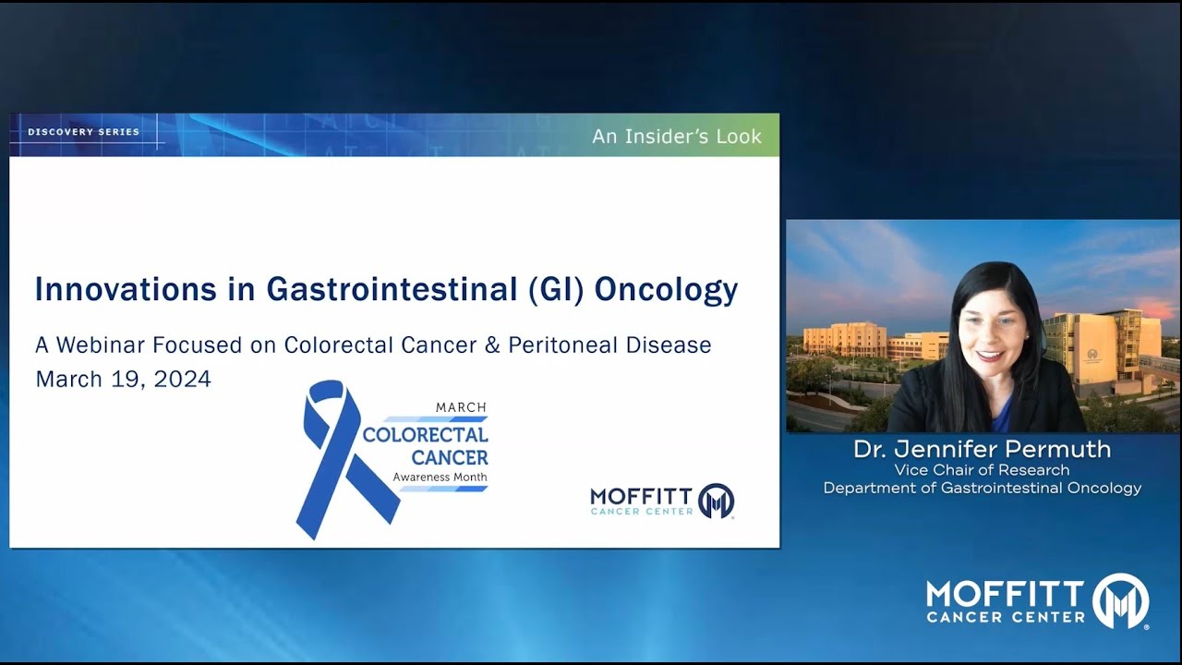Click the white "MOFFITT CANCER CENTER" wordmark in the corner

(1007, 601)
